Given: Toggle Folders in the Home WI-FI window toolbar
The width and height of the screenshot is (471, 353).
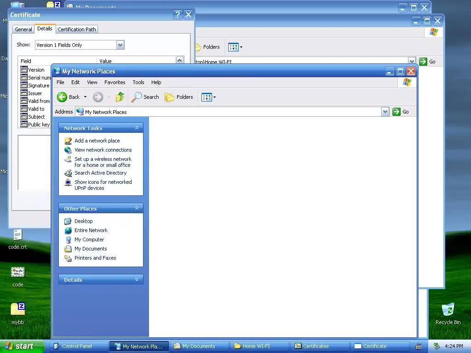Looking at the screenshot, I should tap(208, 47).
